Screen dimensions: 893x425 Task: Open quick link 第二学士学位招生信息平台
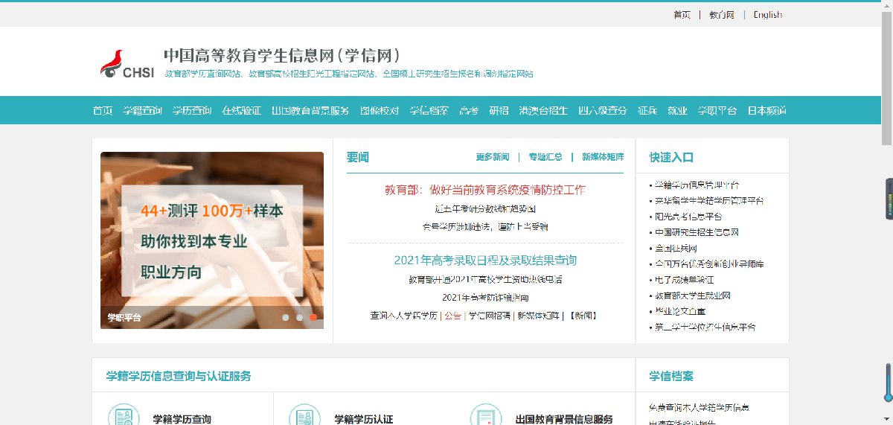coord(705,327)
